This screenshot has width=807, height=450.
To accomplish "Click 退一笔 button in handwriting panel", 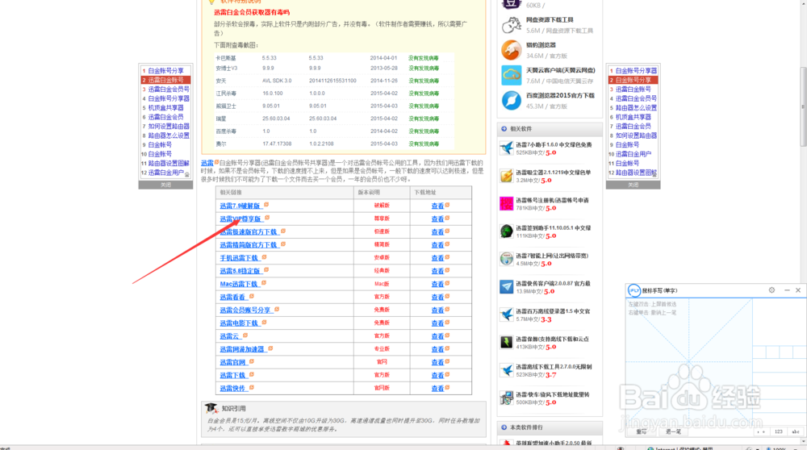I will click(673, 431).
